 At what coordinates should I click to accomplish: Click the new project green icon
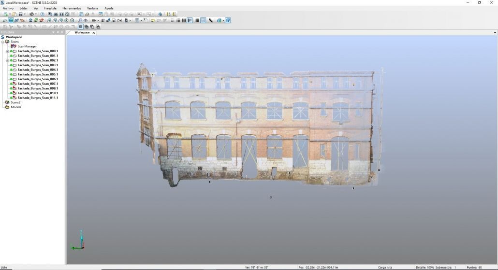5,14
